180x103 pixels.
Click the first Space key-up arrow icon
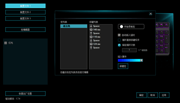click(91, 33)
